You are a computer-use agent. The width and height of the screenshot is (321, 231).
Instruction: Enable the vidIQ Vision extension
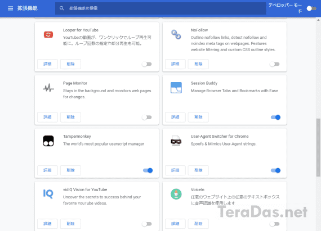[x=147, y=224]
